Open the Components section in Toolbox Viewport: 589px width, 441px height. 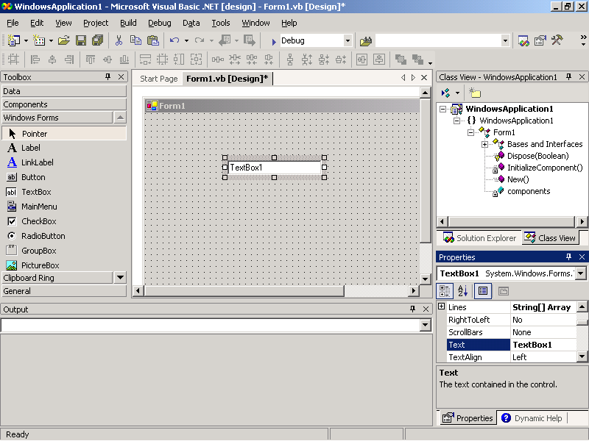[x=64, y=104]
